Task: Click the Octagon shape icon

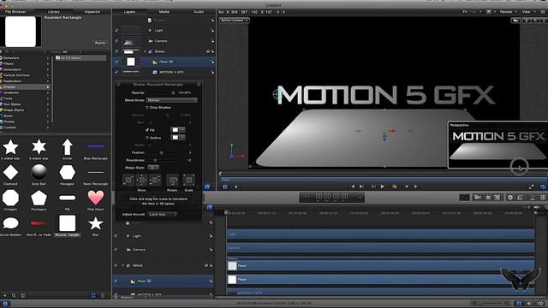Action: [x=10, y=198]
